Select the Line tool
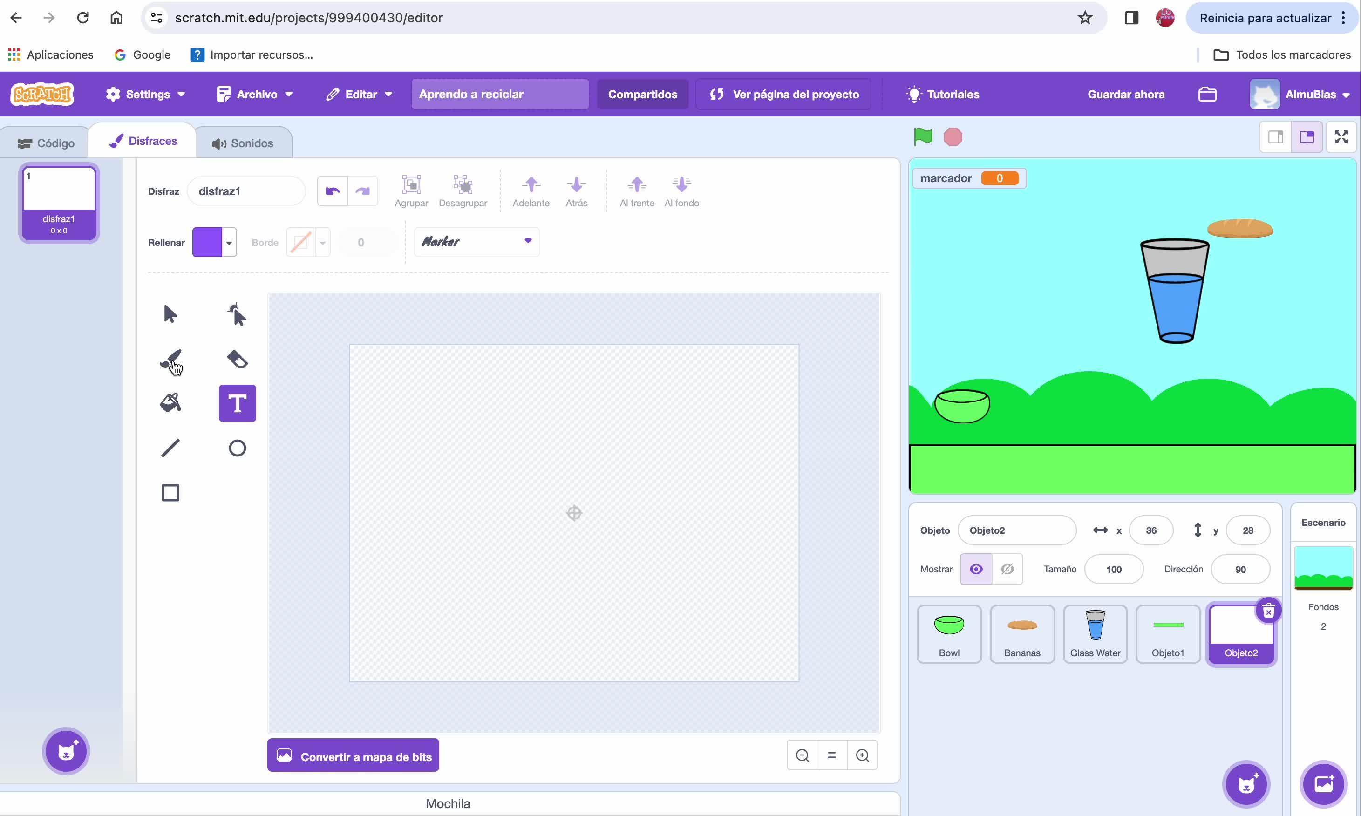The width and height of the screenshot is (1361, 816). (x=170, y=448)
